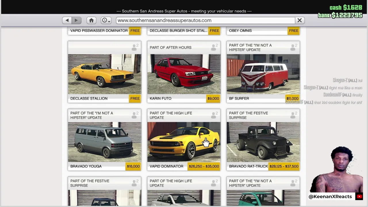Click the 2-seat icon on Bravado Youga card
This screenshot has height=207, width=368.
click(x=135, y=115)
